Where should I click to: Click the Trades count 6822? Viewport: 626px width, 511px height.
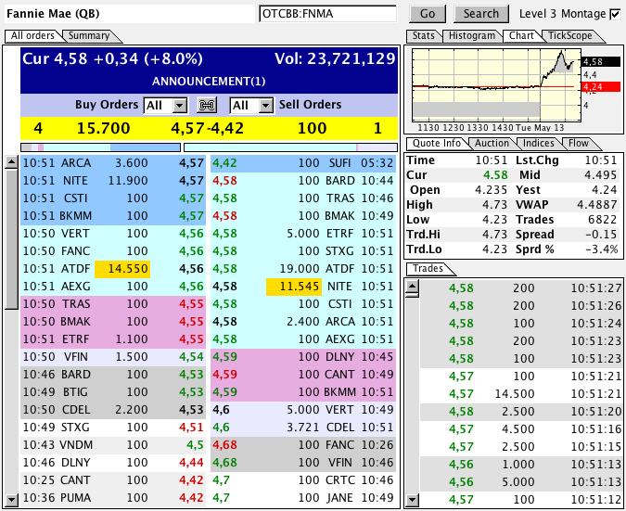point(602,220)
